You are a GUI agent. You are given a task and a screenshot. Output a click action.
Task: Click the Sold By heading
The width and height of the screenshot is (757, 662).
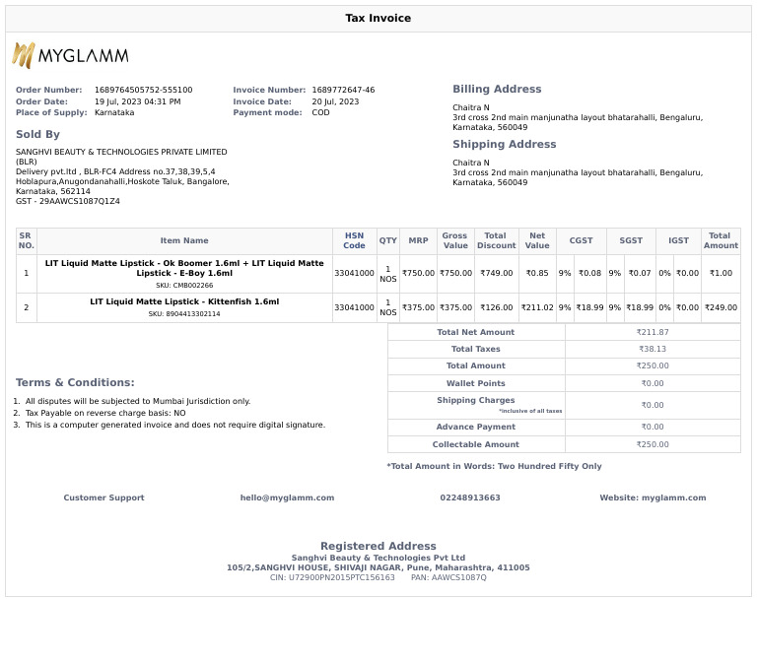coord(37,134)
